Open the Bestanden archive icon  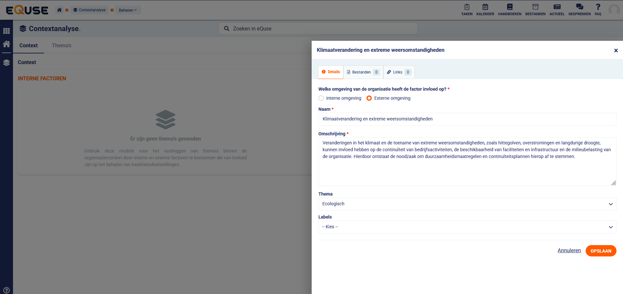[535, 9]
